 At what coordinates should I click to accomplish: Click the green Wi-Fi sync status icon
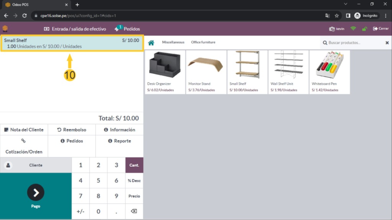(353, 29)
